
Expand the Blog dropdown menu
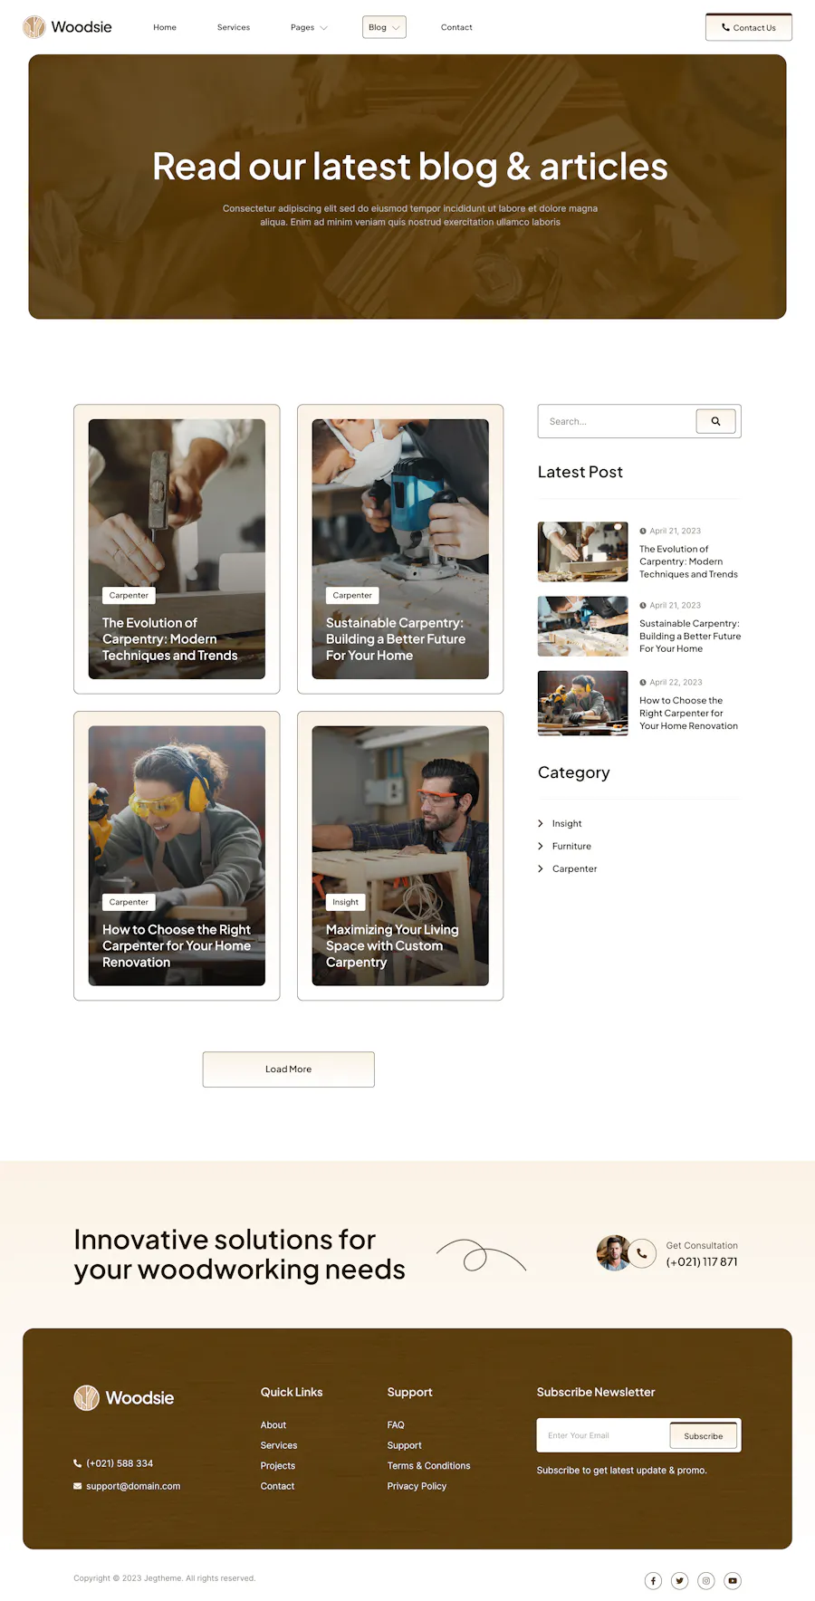coord(384,27)
